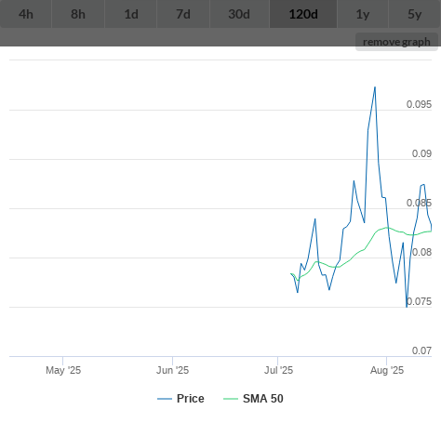Choose the 30d time range tab
This screenshot has height=423, width=441.
(239, 14)
